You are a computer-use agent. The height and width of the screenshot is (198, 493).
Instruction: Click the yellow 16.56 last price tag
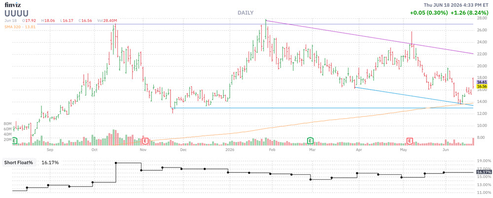click(x=481, y=86)
